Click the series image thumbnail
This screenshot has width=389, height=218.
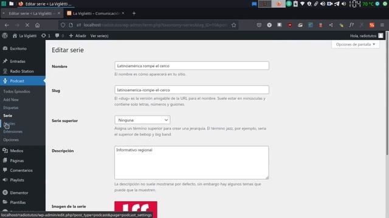(x=136, y=210)
